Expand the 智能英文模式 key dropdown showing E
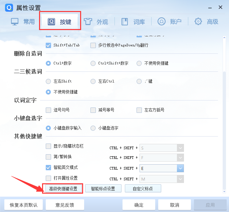Viewport: 229px width, 212px height. [180, 168]
